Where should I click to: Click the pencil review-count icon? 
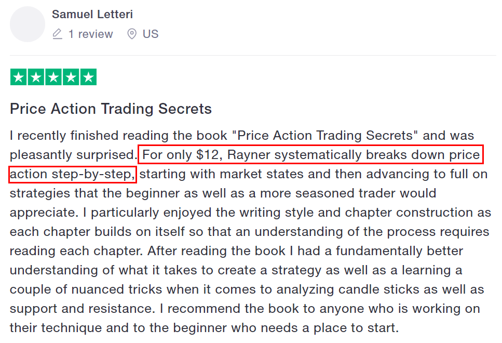pyautogui.click(x=57, y=34)
